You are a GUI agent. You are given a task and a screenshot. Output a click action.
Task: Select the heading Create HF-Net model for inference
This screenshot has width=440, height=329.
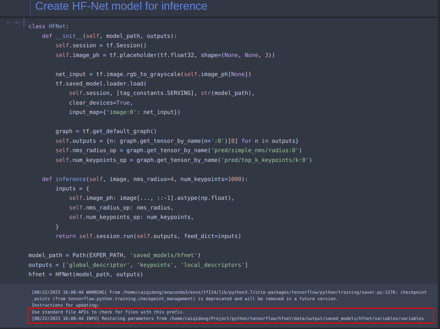[x=121, y=6]
